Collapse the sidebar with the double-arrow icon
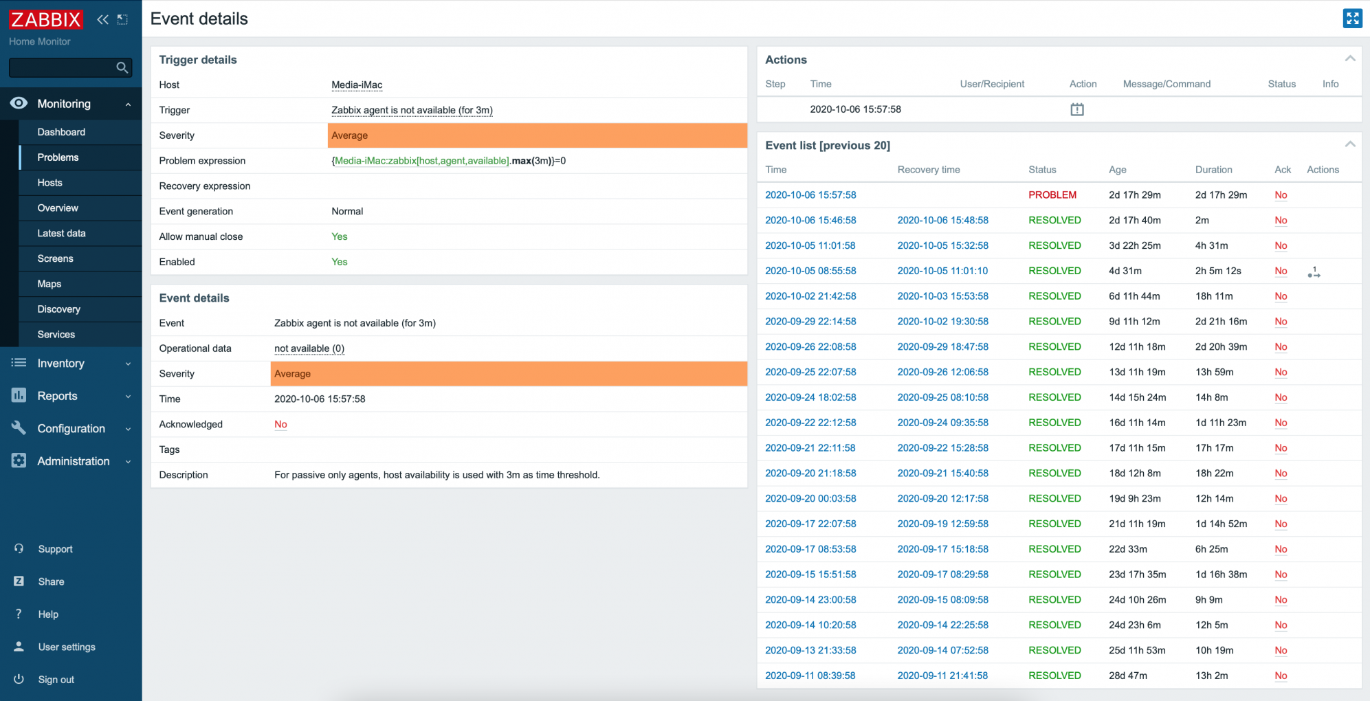 102,19
